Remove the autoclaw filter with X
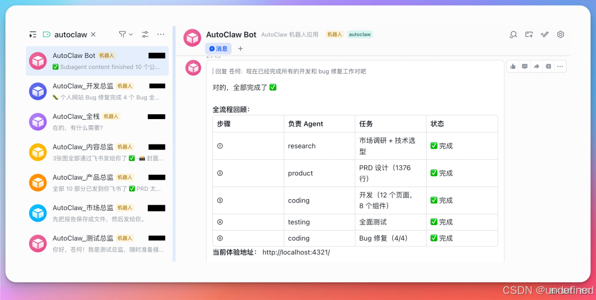The height and width of the screenshot is (300, 596). [x=93, y=35]
